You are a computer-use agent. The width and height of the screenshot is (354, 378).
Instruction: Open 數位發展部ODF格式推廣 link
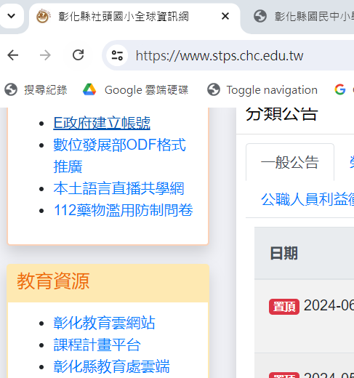coord(119,156)
